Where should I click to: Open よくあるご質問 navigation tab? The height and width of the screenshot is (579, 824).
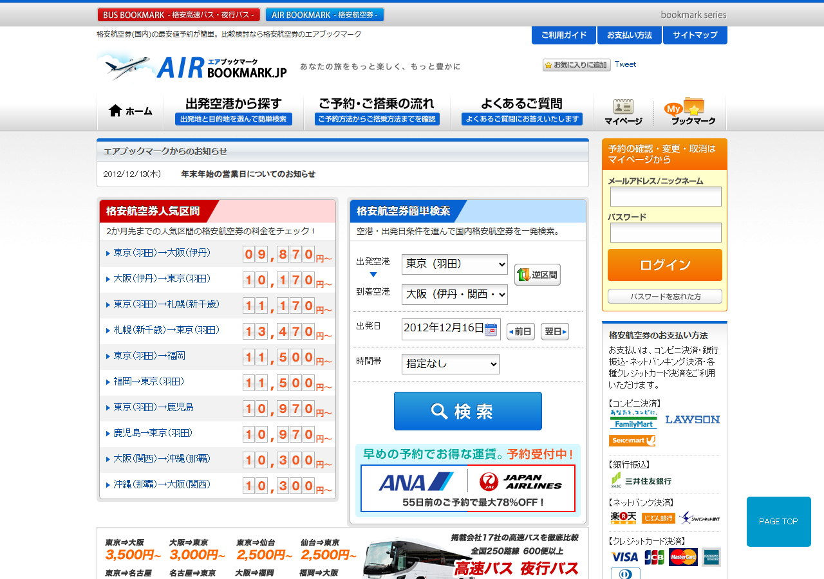pyautogui.click(x=522, y=111)
